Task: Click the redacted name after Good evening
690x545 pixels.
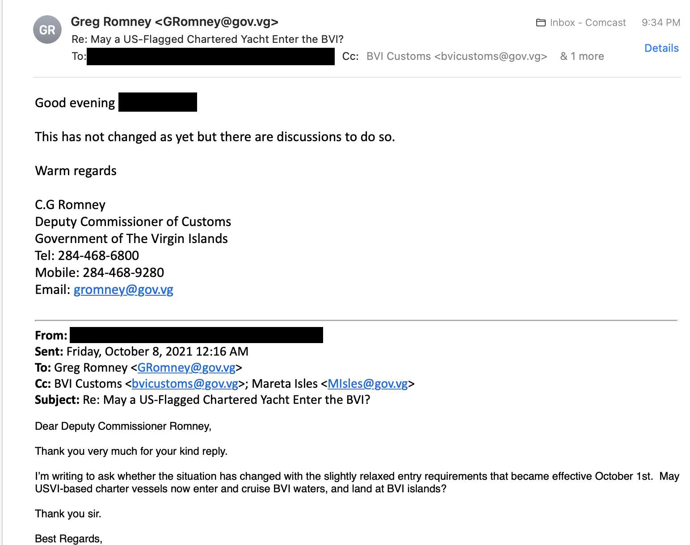Action: (158, 102)
